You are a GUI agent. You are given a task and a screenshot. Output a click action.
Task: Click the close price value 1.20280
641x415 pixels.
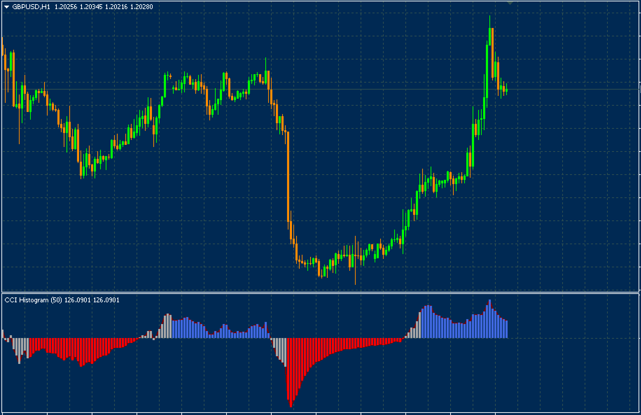(141, 7)
